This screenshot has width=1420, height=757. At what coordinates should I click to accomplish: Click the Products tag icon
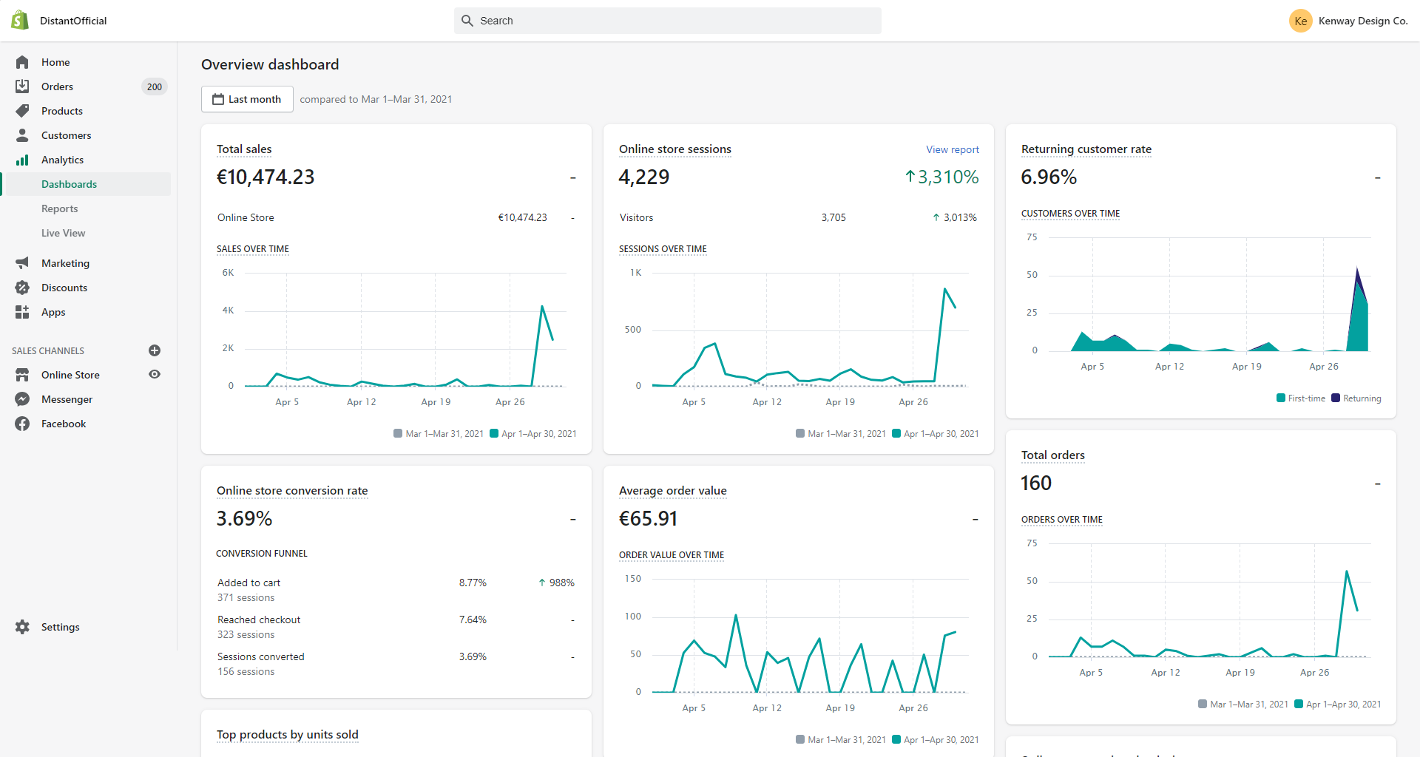click(22, 111)
